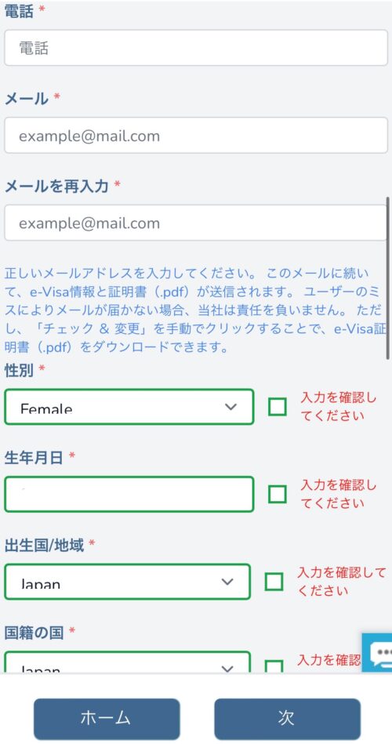
Task: Click the chevron arrow in 出生国/地域 field
Action: (x=227, y=581)
